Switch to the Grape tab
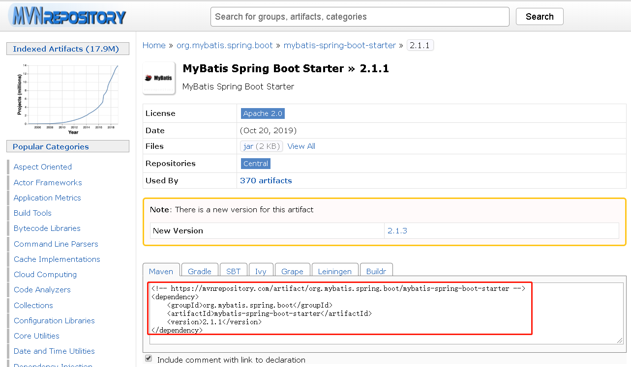This screenshot has width=631, height=367. click(x=292, y=271)
